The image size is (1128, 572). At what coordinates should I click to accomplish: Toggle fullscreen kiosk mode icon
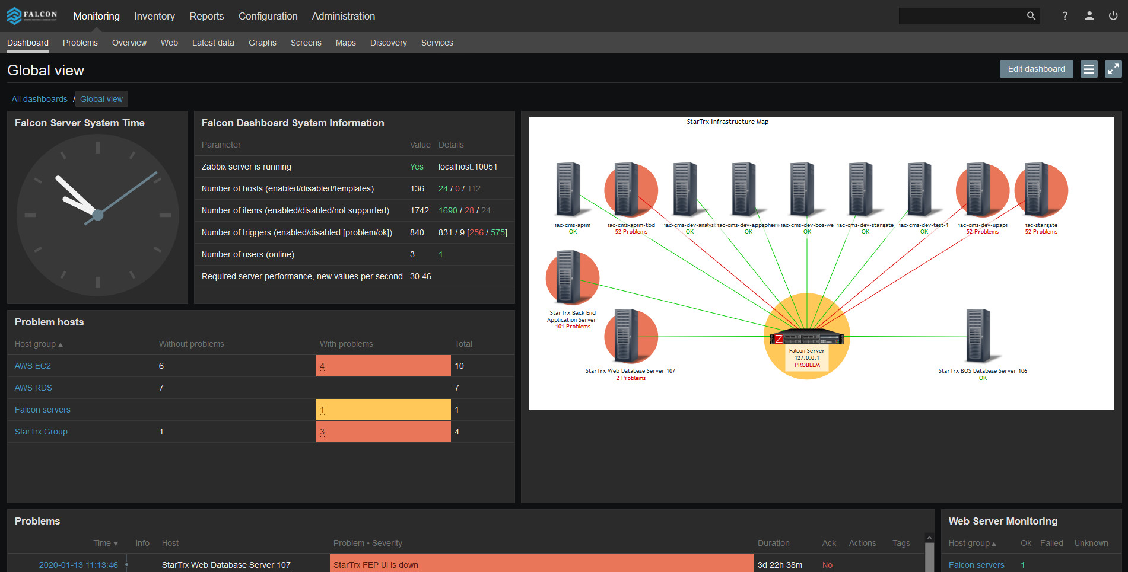(x=1113, y=69)
